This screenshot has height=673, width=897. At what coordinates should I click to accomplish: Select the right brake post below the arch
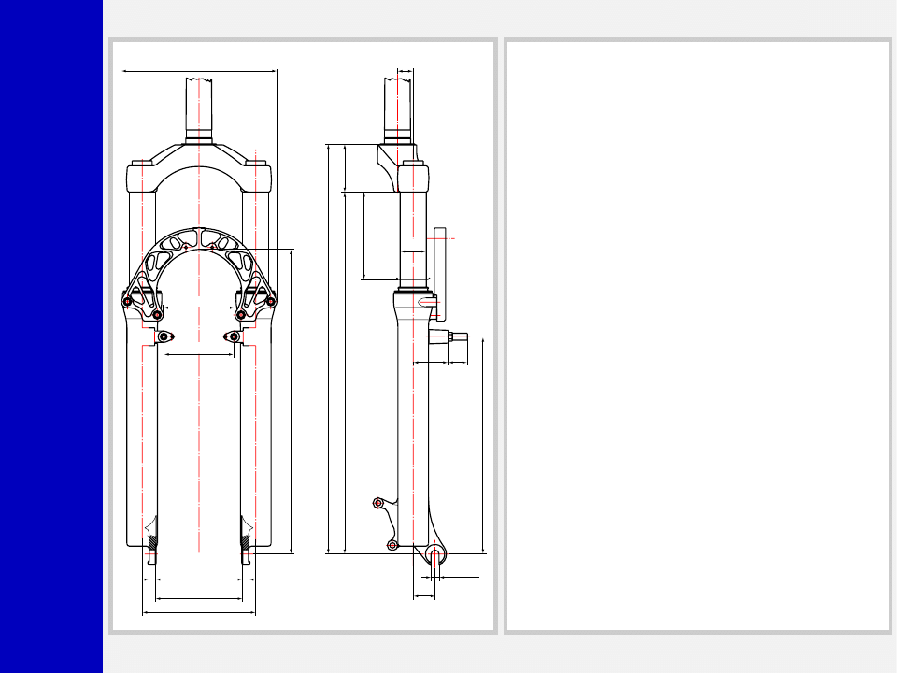[x=233, y=336]
